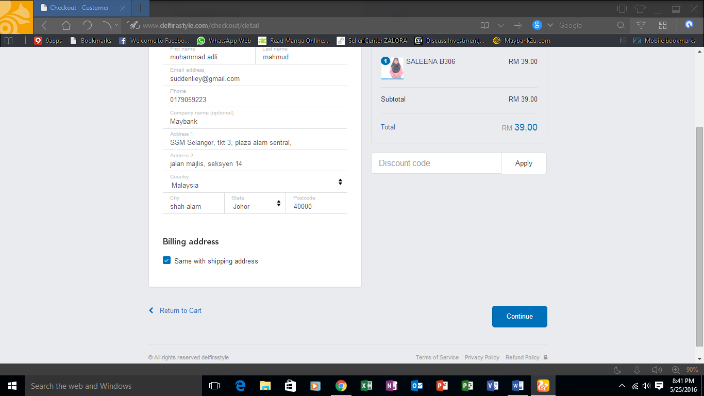Image resolution: width=704 pixels, height=396 pixels.
Task: Open Seller Center ZALORA bookmark
Action: tap(372, 40)
